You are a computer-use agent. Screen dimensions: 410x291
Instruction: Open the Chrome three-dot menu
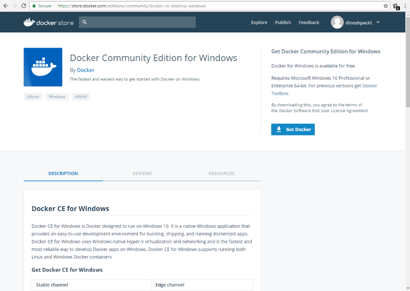pos(405,6)
